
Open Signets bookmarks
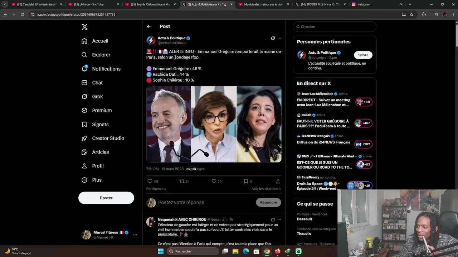pos(95,125)
